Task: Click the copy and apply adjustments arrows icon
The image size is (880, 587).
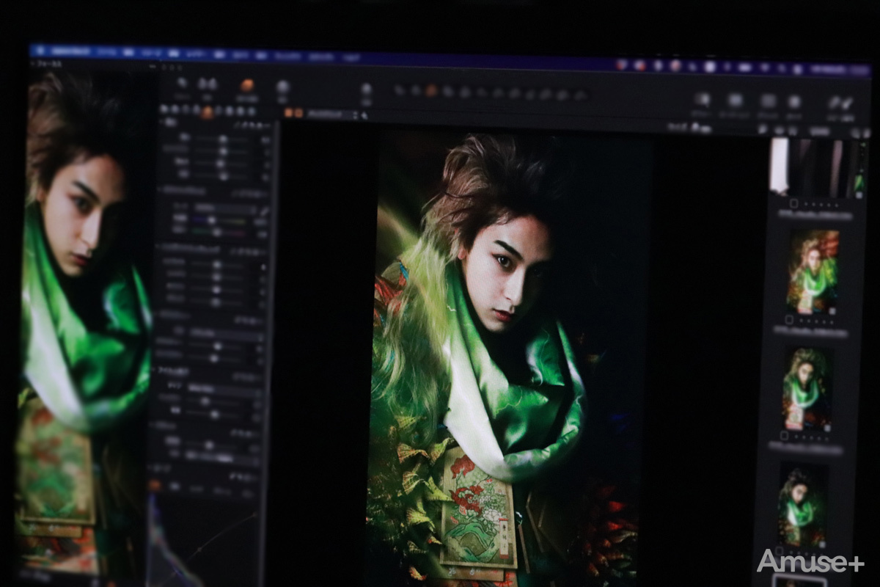Action: (841, 102)
